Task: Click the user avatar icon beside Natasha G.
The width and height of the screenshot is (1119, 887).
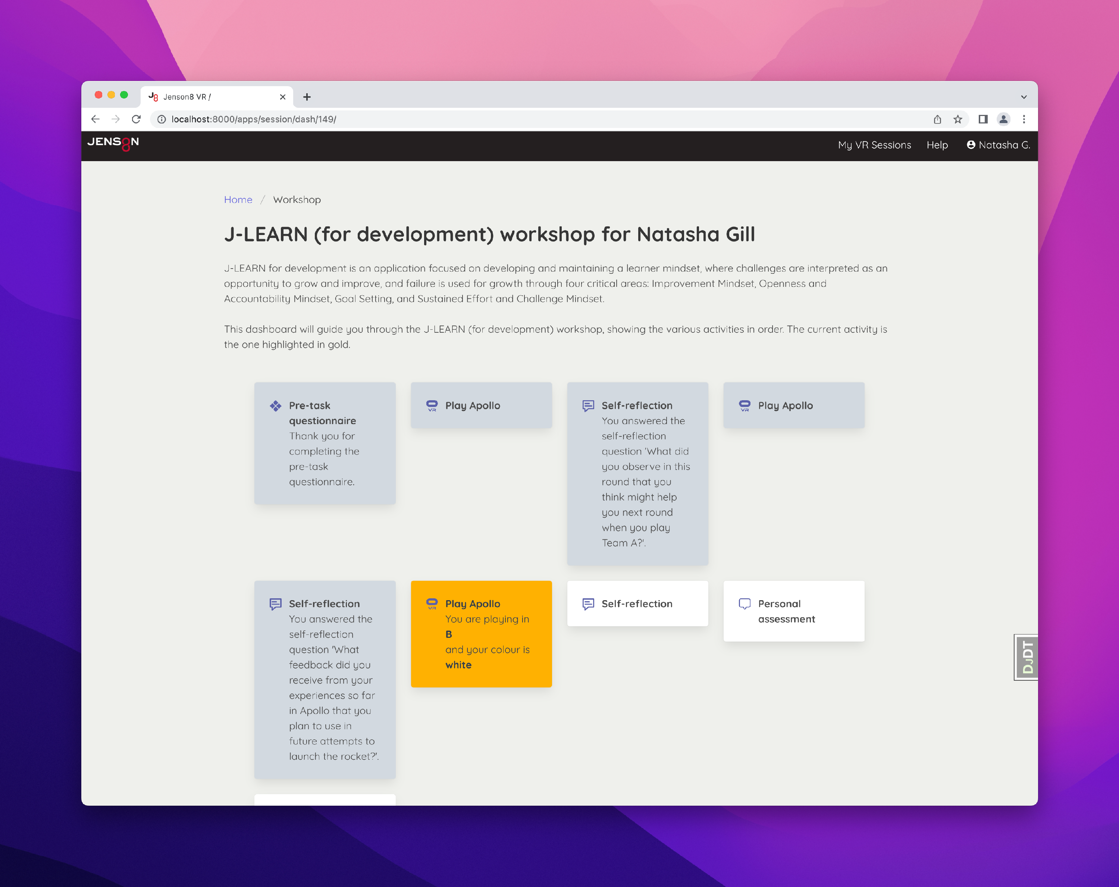Action: pos(971,145)
